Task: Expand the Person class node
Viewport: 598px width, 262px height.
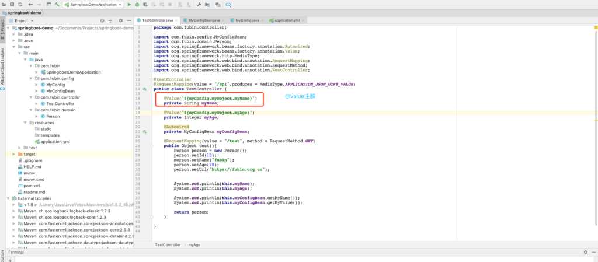Action: pyautogui.click(x=36, y=116)
